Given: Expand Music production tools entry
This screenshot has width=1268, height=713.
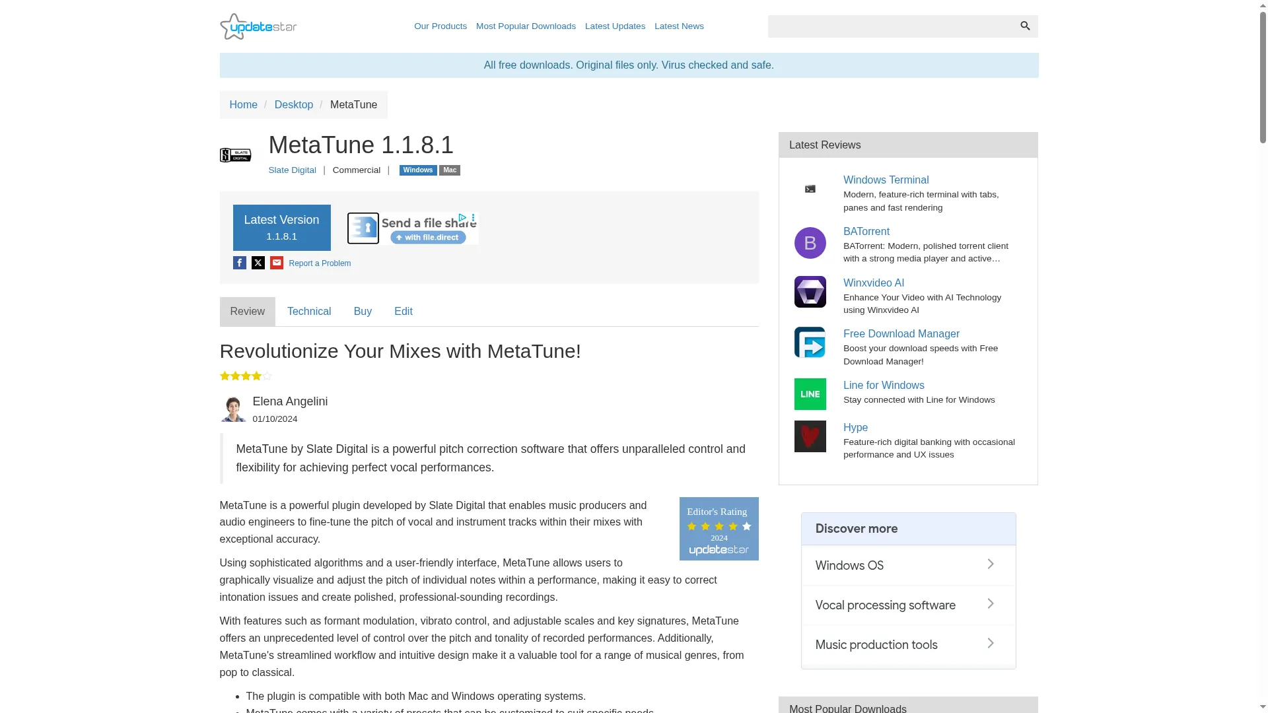Looking at the screenshot, I should (x=908, y=645).
